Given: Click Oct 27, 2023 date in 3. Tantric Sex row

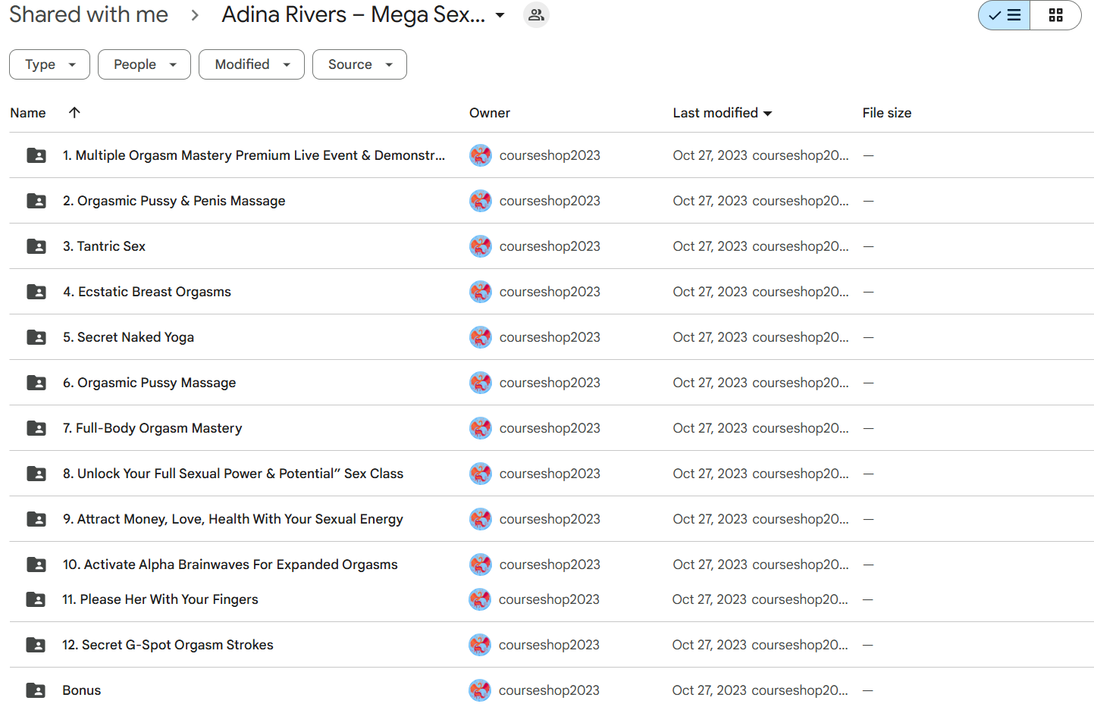Looking at the screenshot, I should (x=710, y=246).
